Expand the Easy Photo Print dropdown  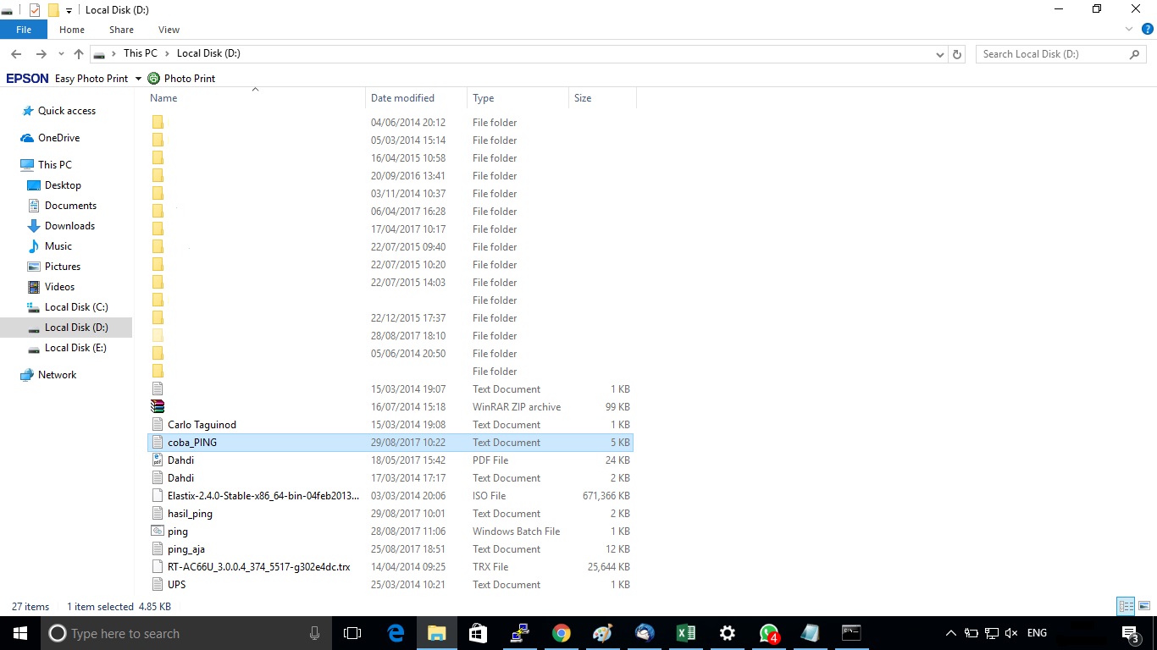point(138,78)
